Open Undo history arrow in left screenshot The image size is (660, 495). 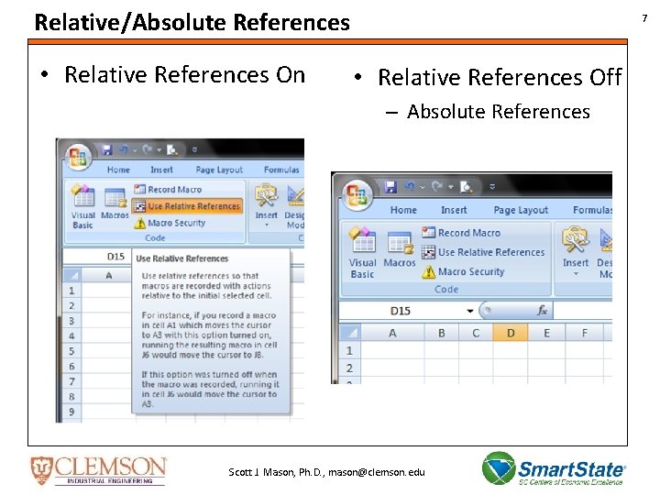pos(135,150)
